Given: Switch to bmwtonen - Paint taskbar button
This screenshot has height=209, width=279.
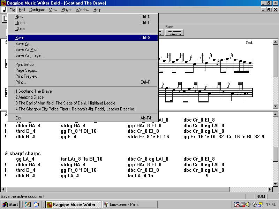Looking at the screenshot, I should 130,204.
